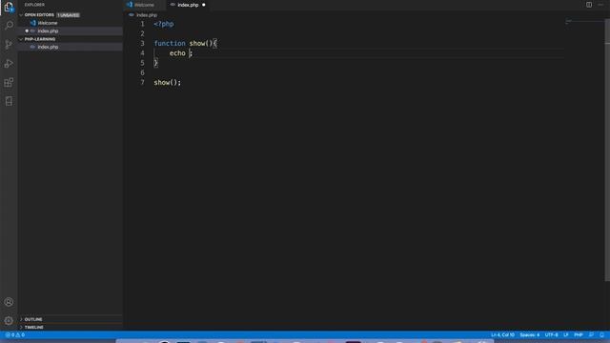610x343 pixels.
Task: Open the Extensions view
Action: coord(9,83)
